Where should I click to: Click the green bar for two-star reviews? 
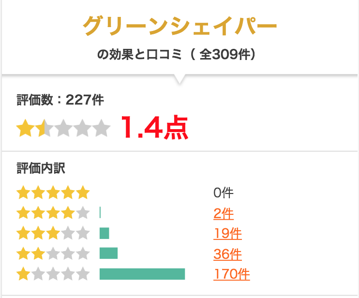[x=108, y=253]
